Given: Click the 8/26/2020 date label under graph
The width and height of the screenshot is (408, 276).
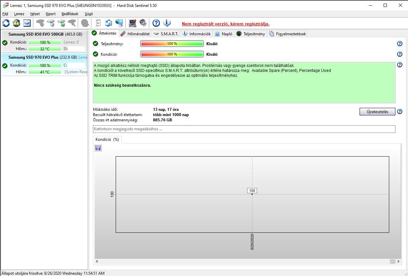Looking at the screenshot, I should point(252,242).
